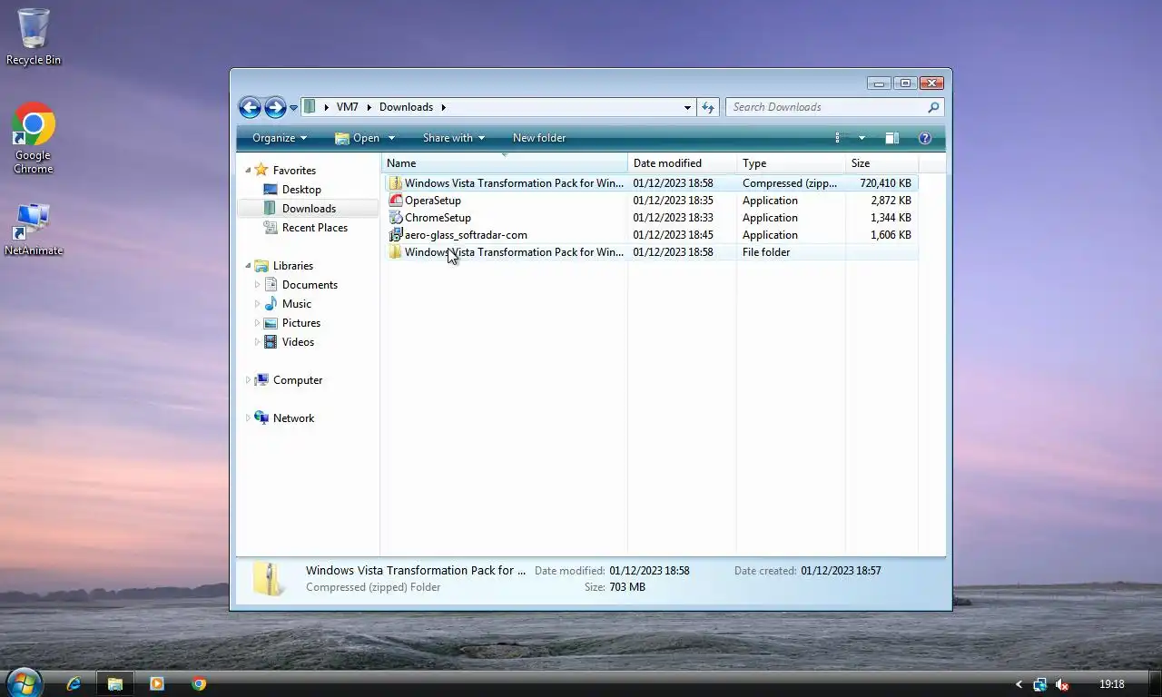Change your view using the views icon
The height and width of the screenshot is (697, 1162).
coord(840,138)
